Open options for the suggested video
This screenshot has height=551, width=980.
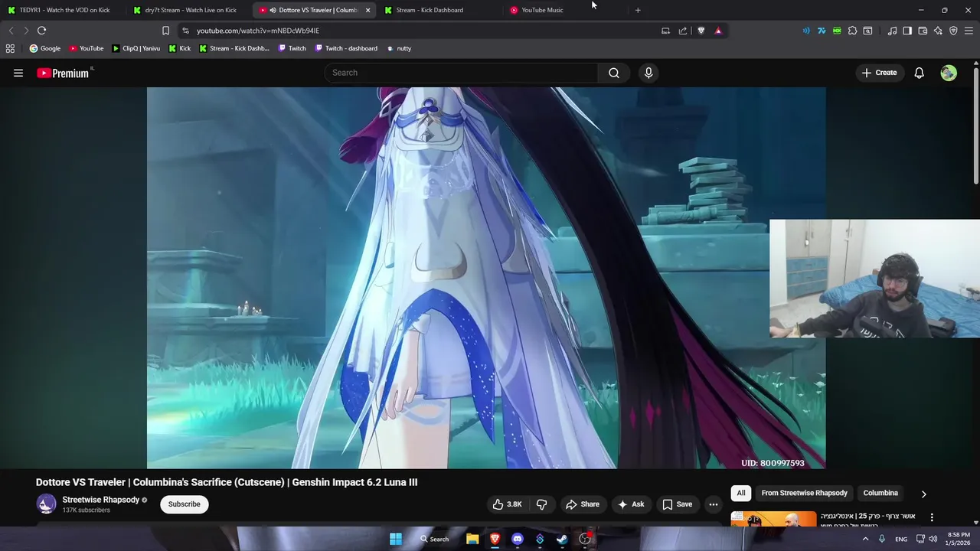click(x=932, y=518)
